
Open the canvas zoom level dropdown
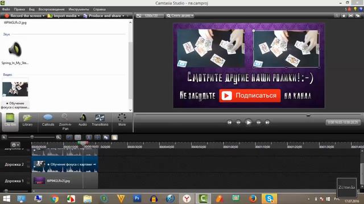180,16
